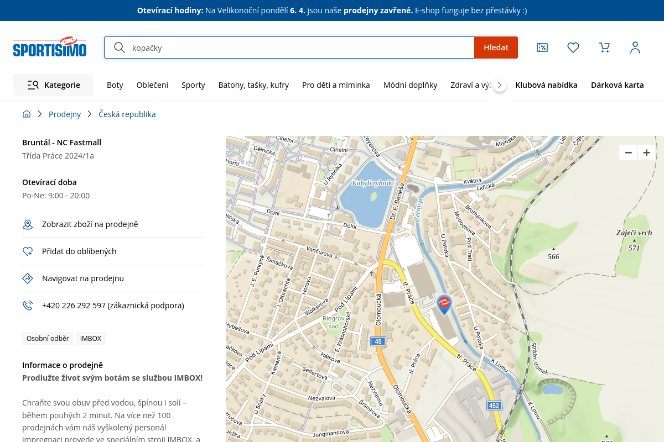Expand the Kategorie menu
664x442 pixels.
54,85
